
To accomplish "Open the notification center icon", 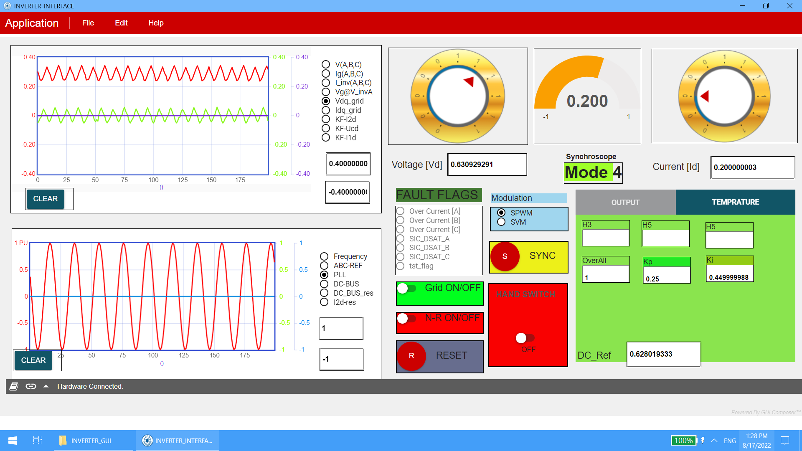I will (785, 441).
